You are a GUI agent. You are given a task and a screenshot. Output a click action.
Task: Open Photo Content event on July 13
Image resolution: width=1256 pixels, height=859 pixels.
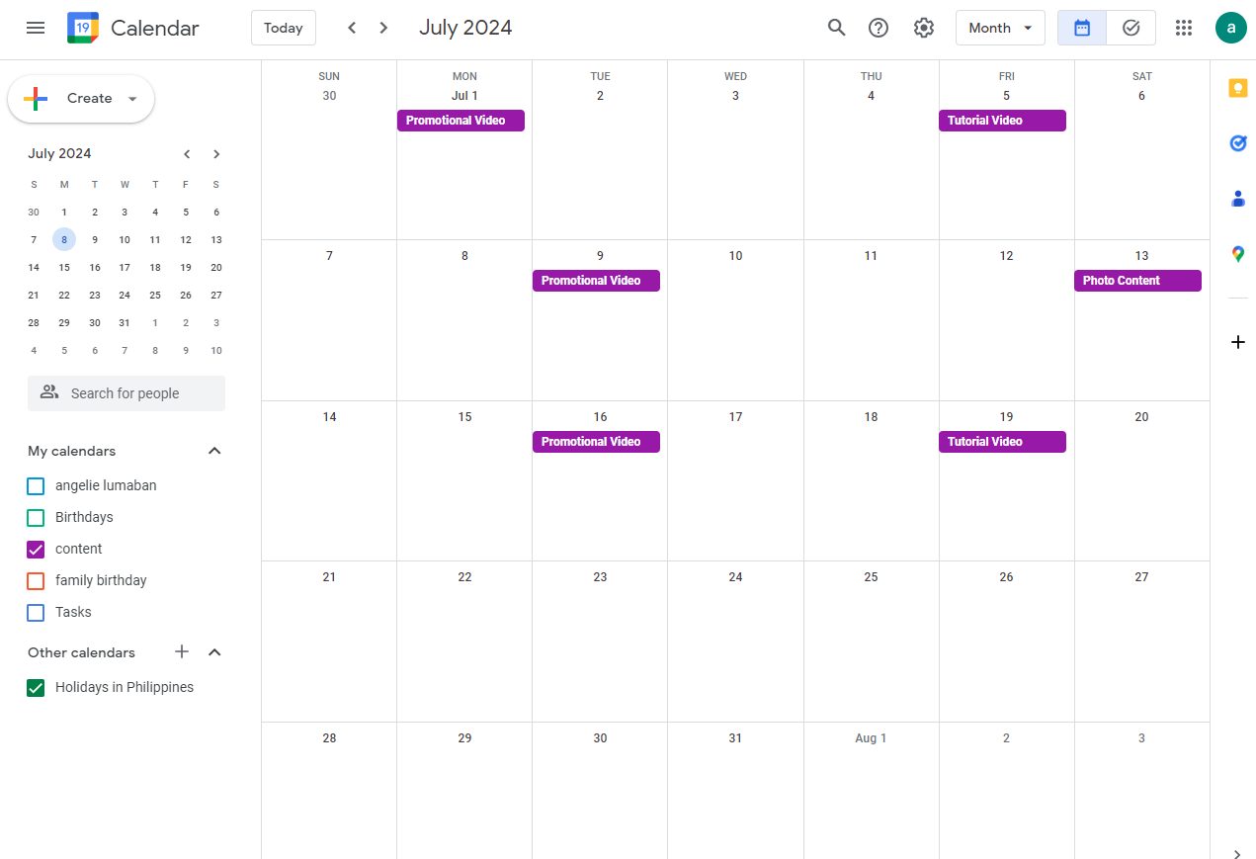(x=1137, y=281)
